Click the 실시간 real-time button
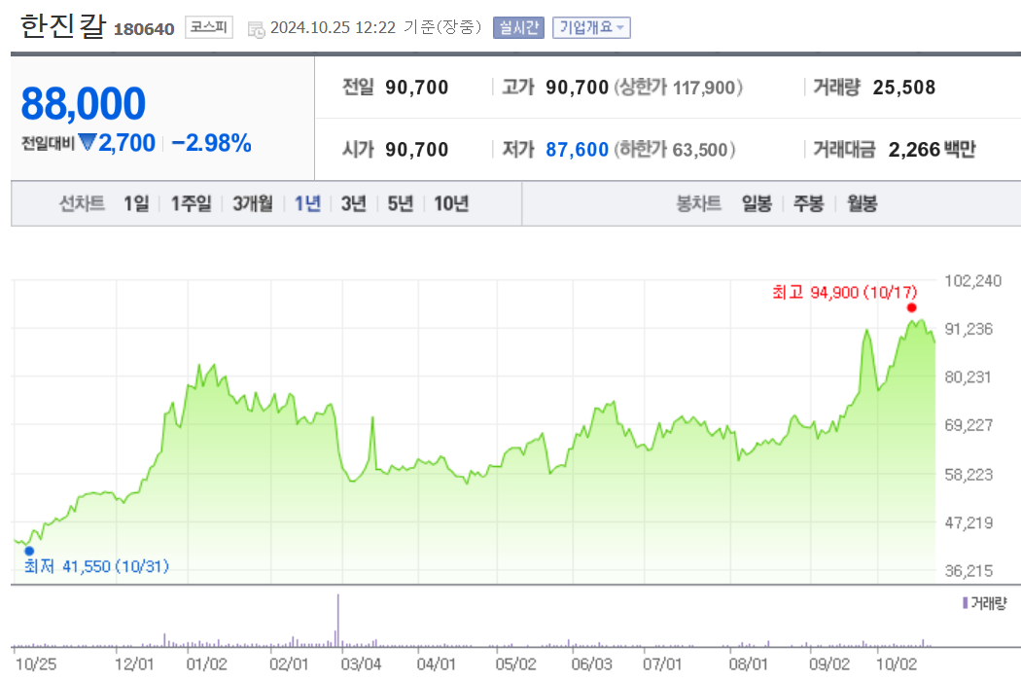The height and width of the screenshot is (681, 1021). point(518,27)
